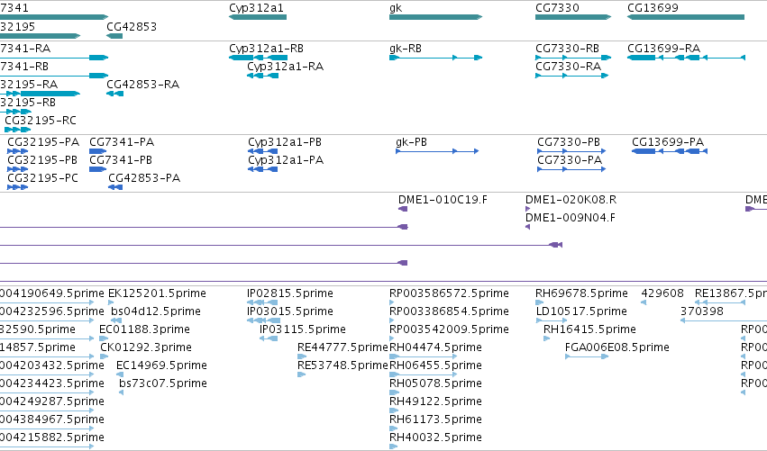767x451 pixels.
Task: Select the CG13699 gene bar
Action: (x=686, y=17)
